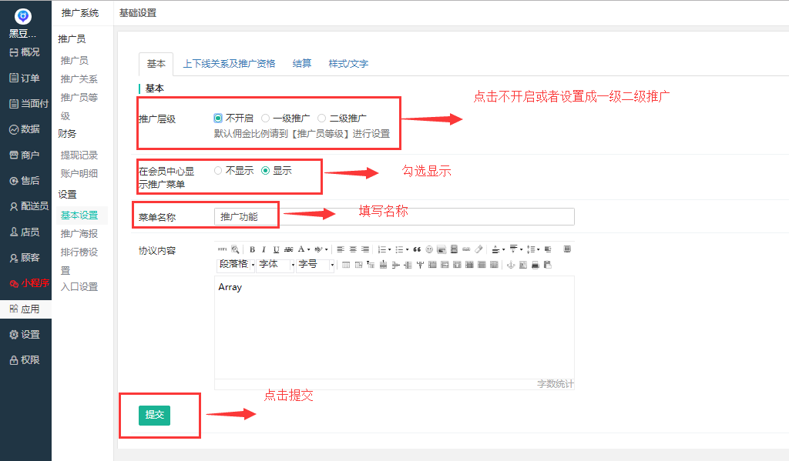Screen dimensions: 789x461
Task: Open 提现记录 submenu item
Action: (x=79, y=155)
